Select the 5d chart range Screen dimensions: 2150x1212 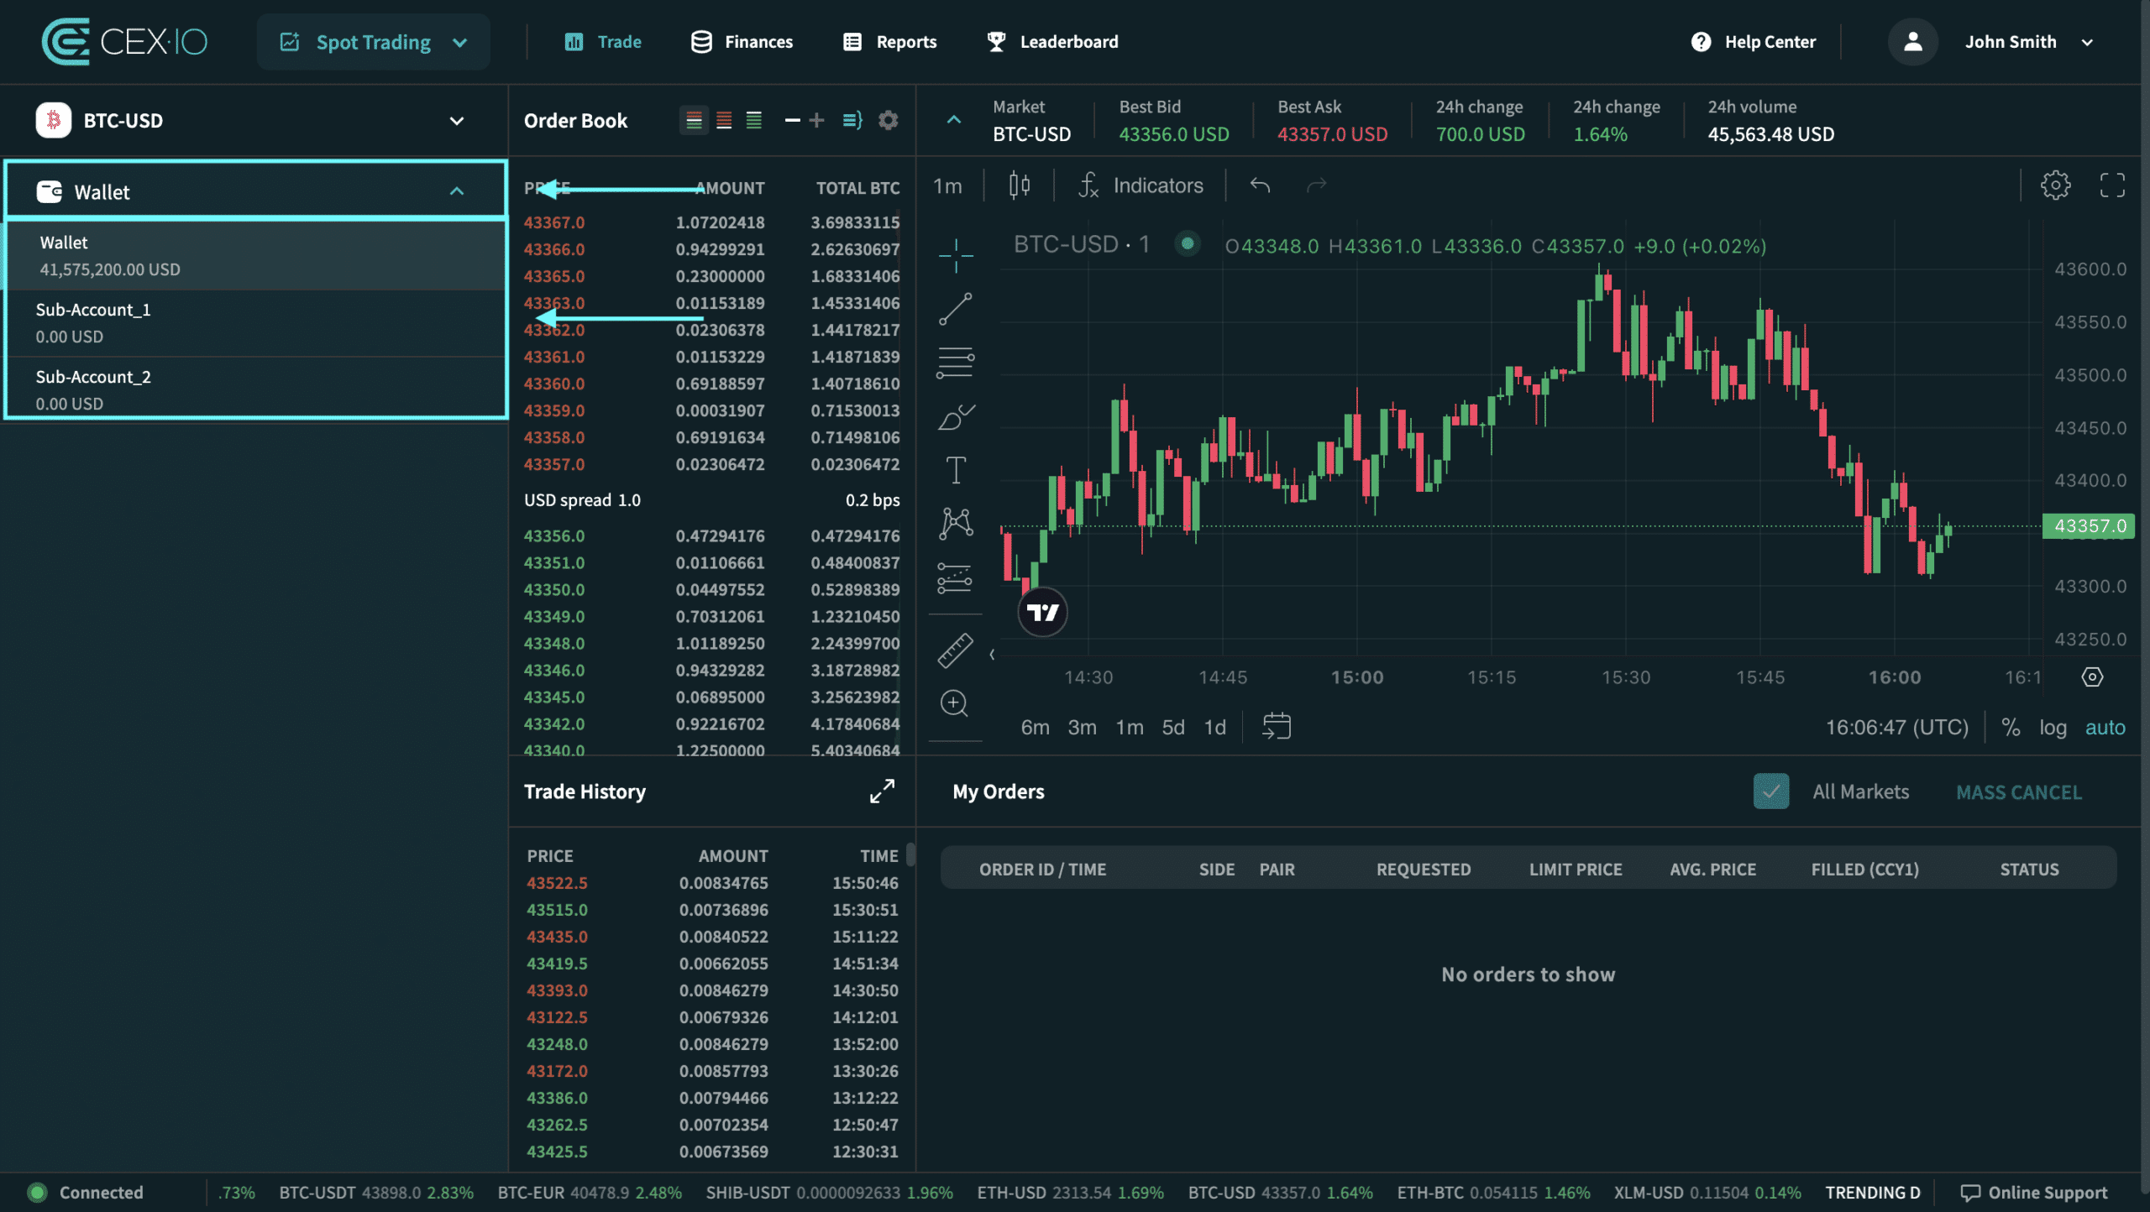pos(1173,727)
